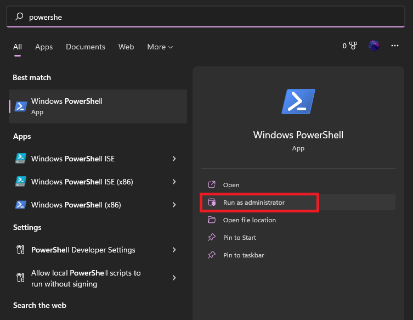Expand Windows PowerShell ISE chevron

[174, 159]
